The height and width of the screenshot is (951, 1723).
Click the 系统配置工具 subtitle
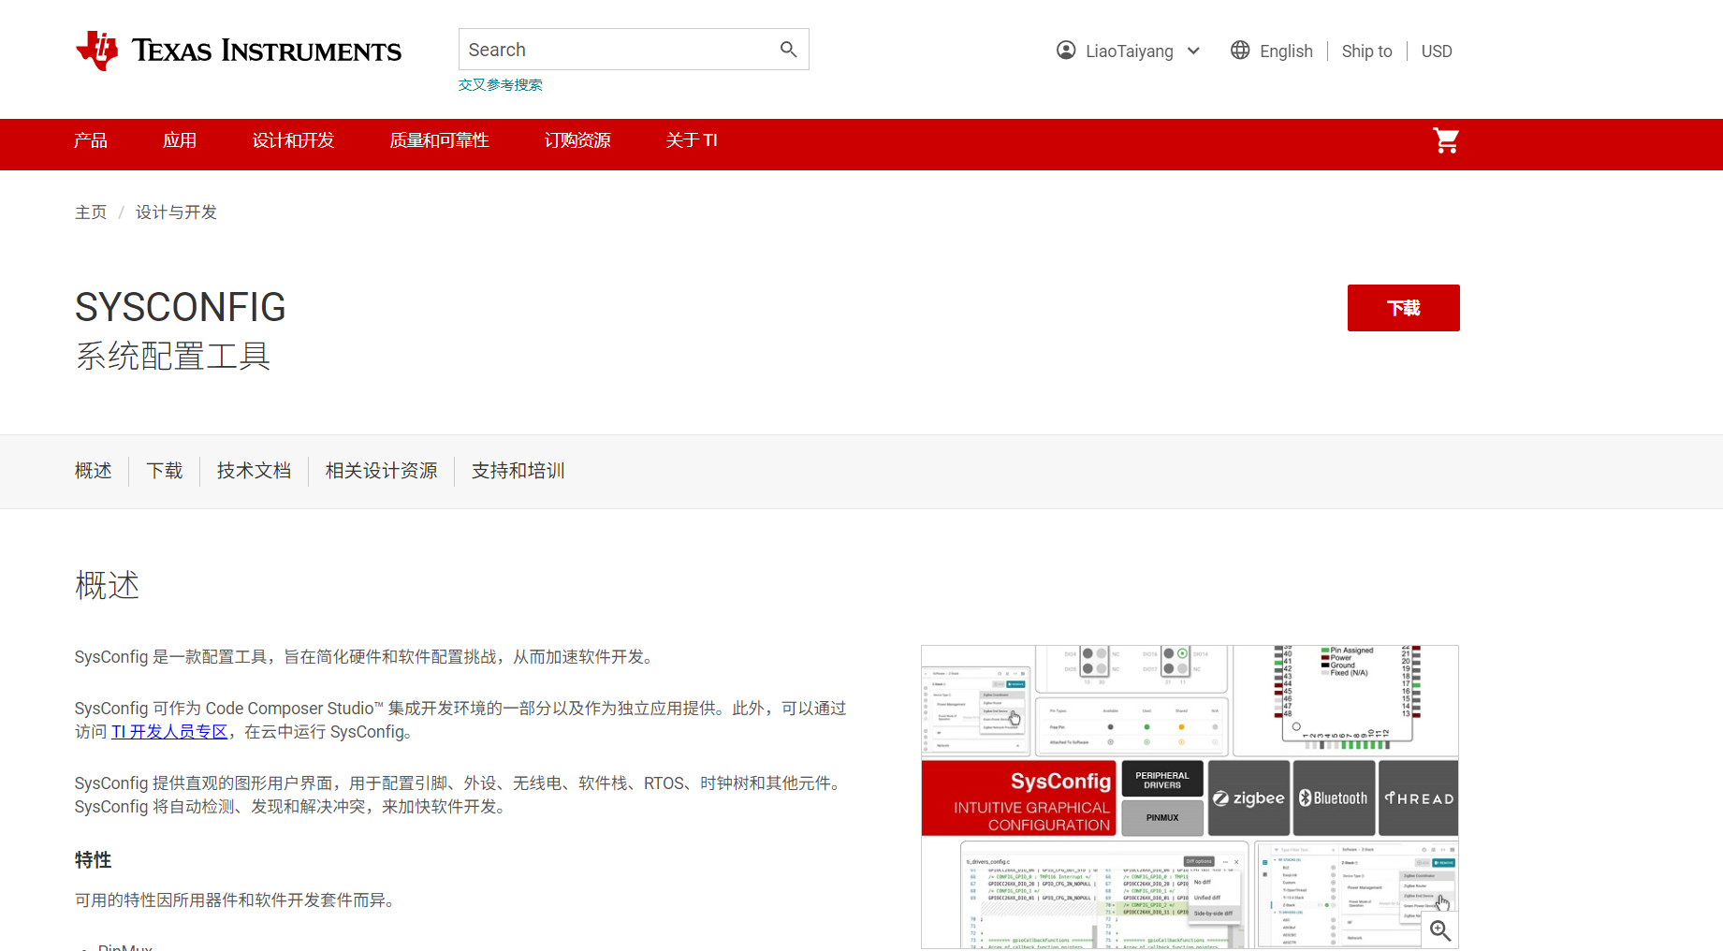[x=173, y=357]
